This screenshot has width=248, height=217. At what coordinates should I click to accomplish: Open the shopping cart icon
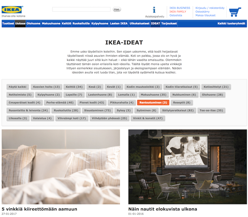pyautogui.click(x=235, y=12)
